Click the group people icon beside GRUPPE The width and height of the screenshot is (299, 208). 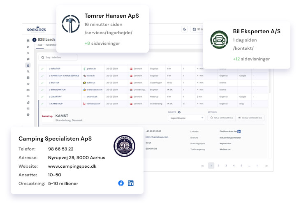click(x=179, y=112)
